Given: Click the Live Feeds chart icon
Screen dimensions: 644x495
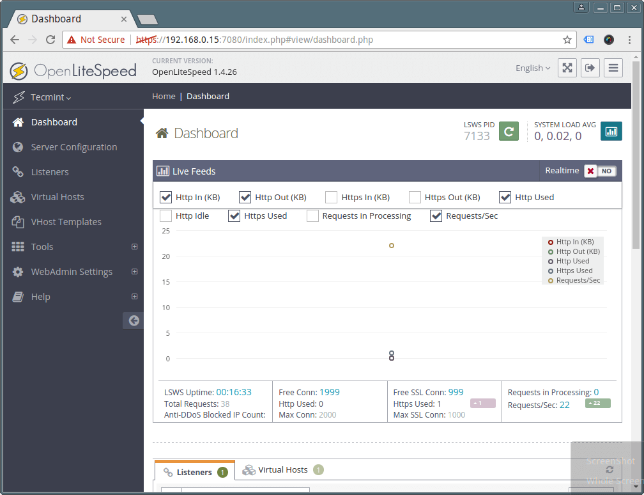Looking at the screenshot, I should (x=163, y=171).
